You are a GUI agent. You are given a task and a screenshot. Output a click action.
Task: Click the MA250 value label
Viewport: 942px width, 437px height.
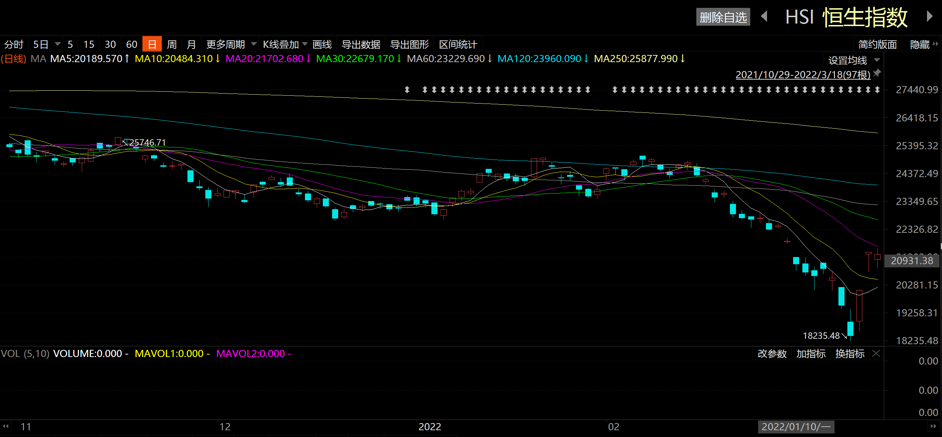coord(640,59)
